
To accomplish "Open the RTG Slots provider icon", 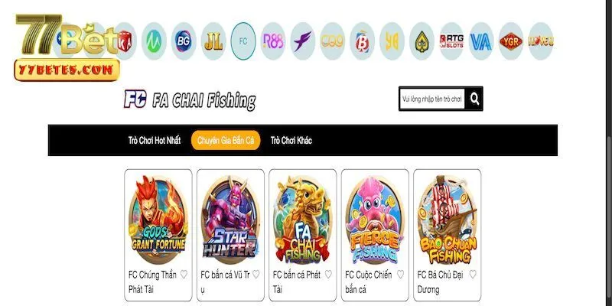I will [x=451, y=41].
